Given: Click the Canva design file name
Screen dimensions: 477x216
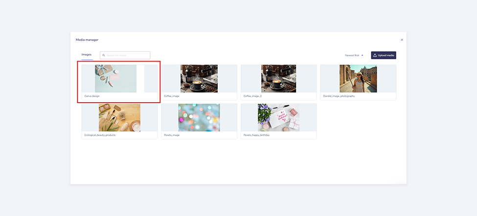Looking at the screenshot, I should pyautogui.click(x=92, y=96).
